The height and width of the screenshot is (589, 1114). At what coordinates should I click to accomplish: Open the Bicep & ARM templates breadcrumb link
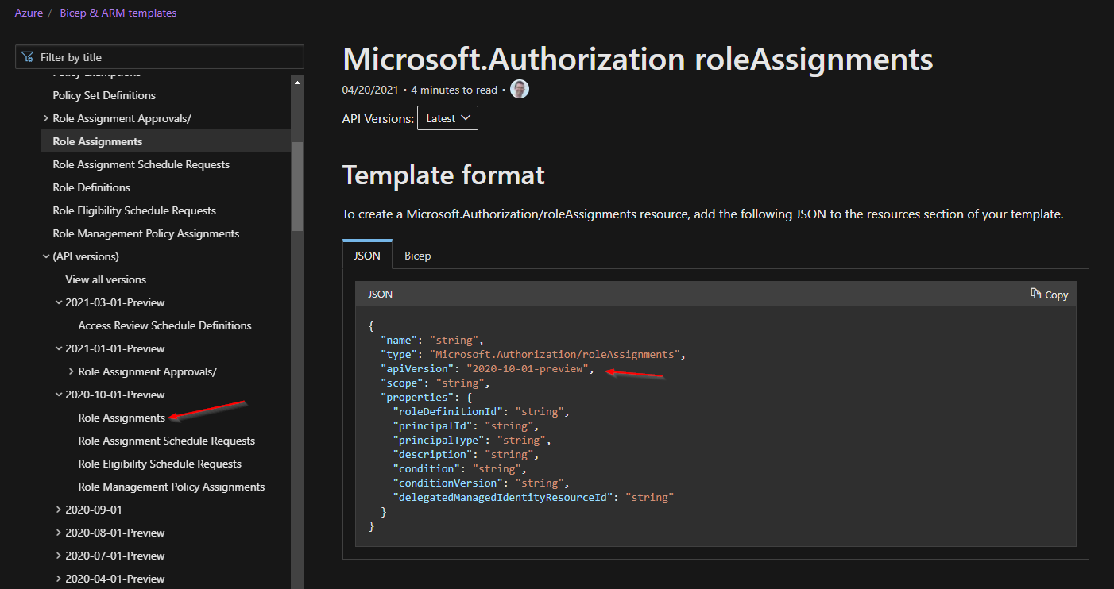click(x=118, y=13)
